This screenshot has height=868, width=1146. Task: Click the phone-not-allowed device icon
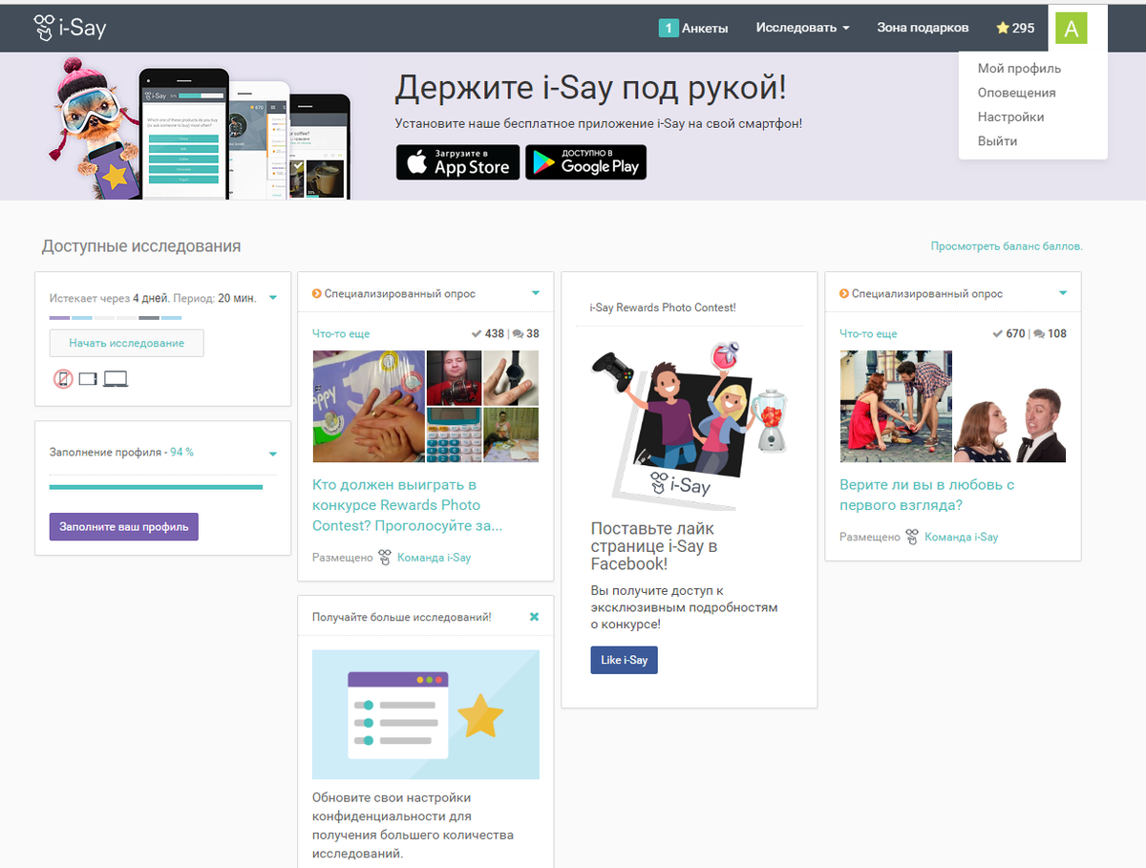click(x=63, y=379)
